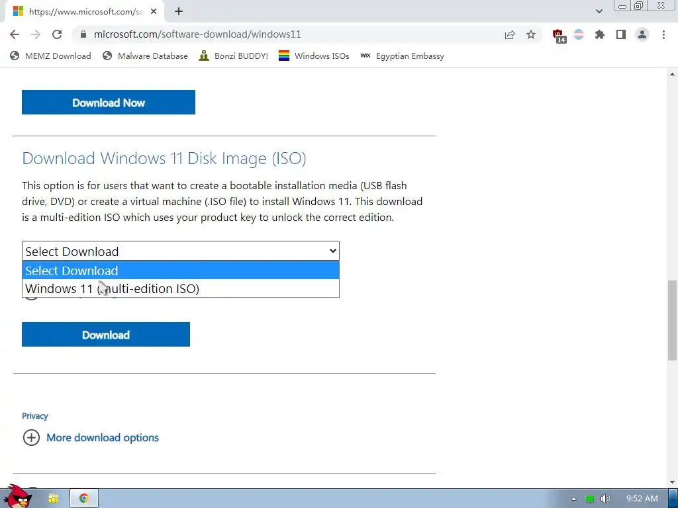Toggle the browser side panel

(621, 34)
